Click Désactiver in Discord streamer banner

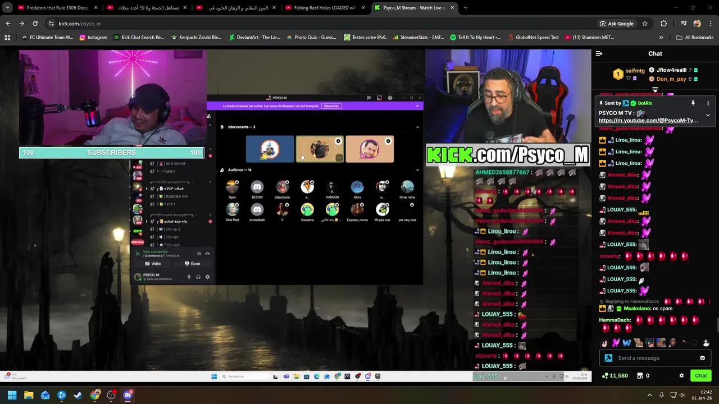point(331,106)
